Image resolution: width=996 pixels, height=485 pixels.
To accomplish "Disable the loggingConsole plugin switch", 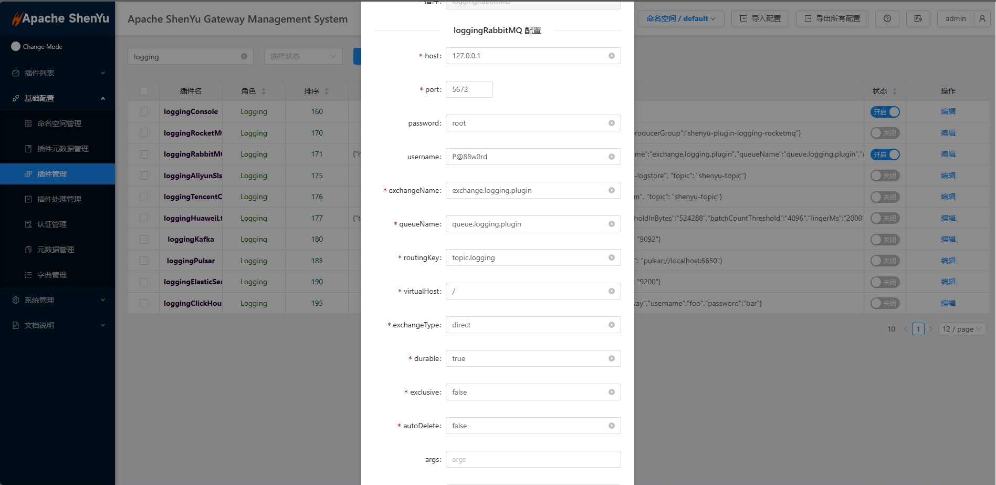I will [885, 112].
